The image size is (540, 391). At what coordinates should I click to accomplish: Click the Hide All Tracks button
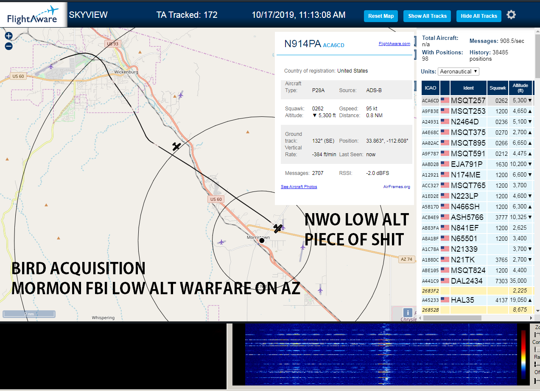pos(479,16)
